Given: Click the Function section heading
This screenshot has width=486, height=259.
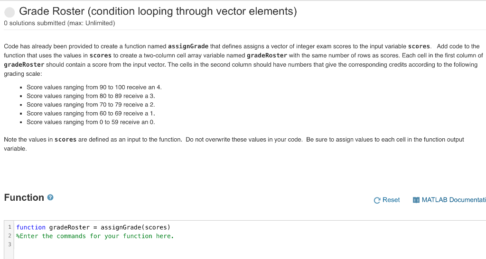Looking at the screenshot, I should (x=24, y=197).
